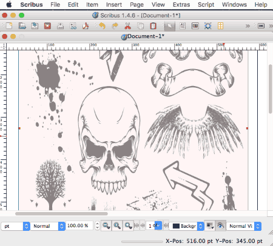Go to the previous page button
This screenshot has width=273, height=246.
[x=143, y=225]
